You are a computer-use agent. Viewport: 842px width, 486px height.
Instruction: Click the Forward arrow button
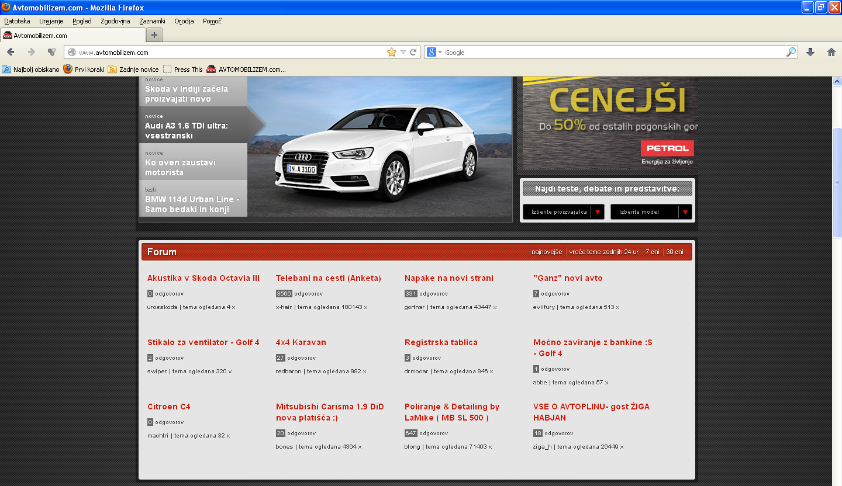click(32, 52)
